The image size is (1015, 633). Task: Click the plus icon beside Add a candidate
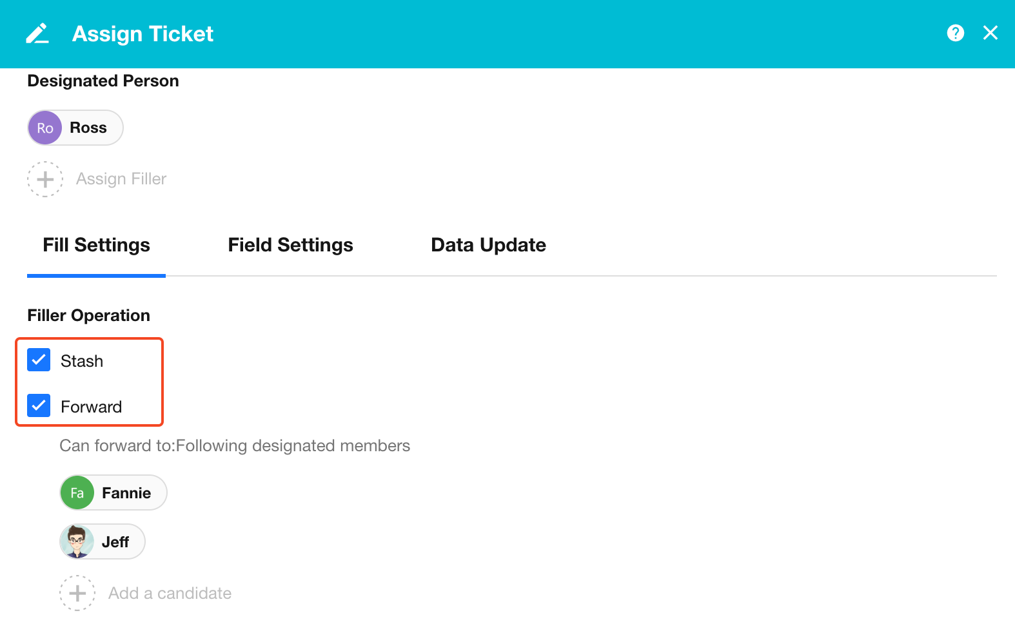(x=77, y=593)
